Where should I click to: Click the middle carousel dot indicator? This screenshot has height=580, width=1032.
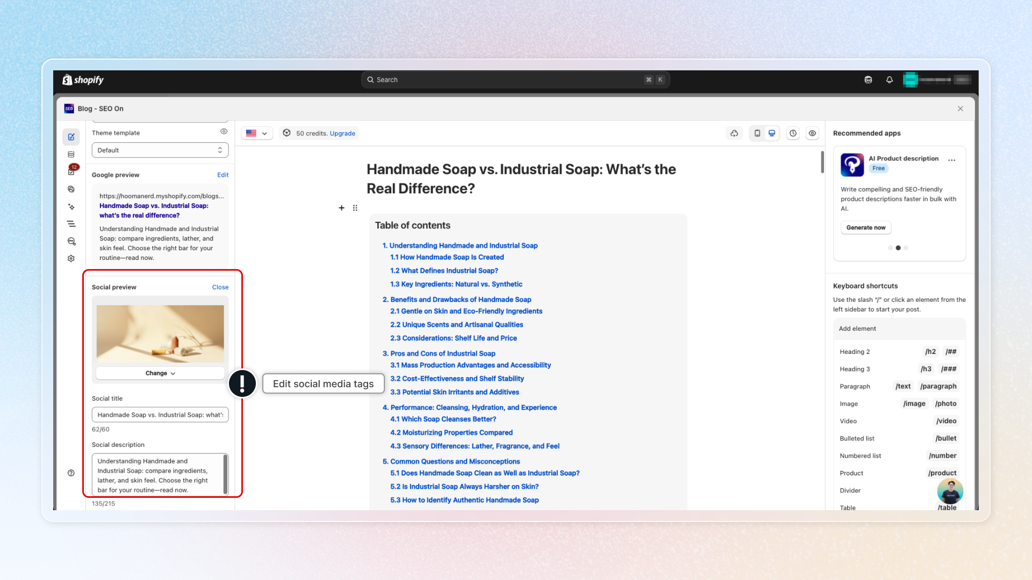click(898, 248)
